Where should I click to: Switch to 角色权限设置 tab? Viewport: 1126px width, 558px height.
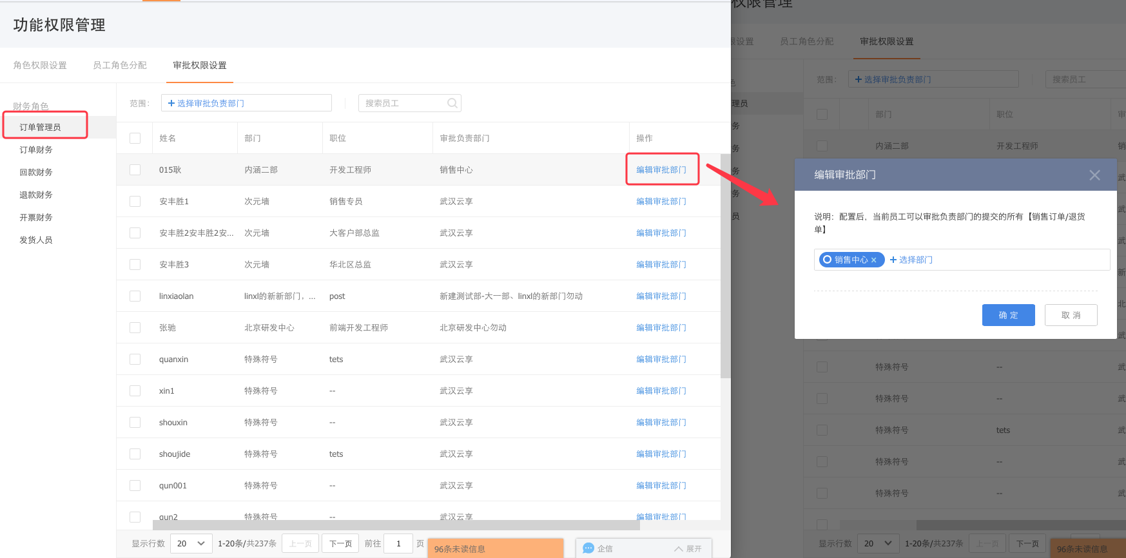point(40,65)
